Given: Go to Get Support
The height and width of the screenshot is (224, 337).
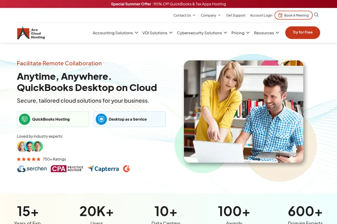Looking at the screenshot, I should (x=236, y=15).
